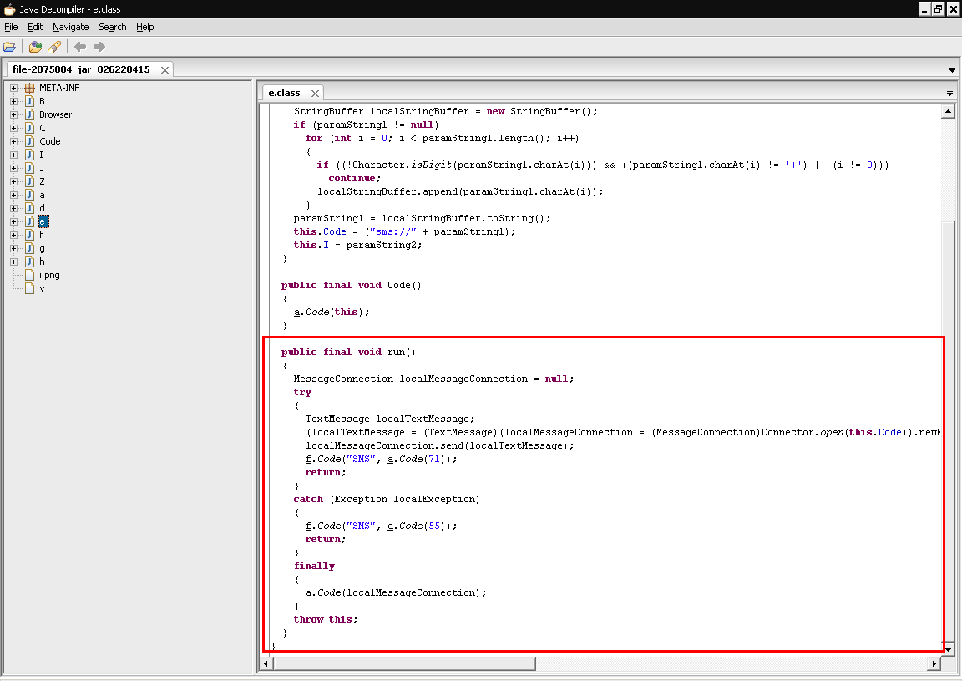This screenshot has width=962, height=681.
Task: Follow the a link in a.Code(this)
Action: 296,312
